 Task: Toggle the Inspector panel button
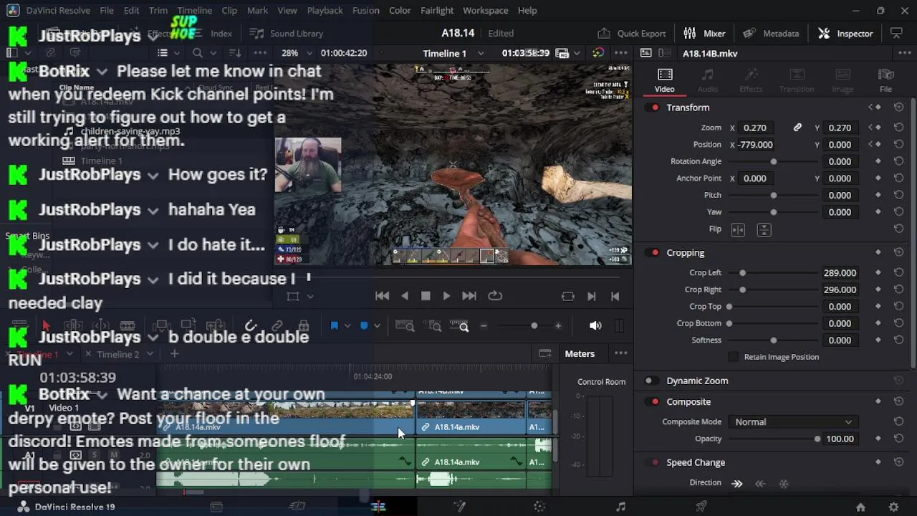coord(845,34)
